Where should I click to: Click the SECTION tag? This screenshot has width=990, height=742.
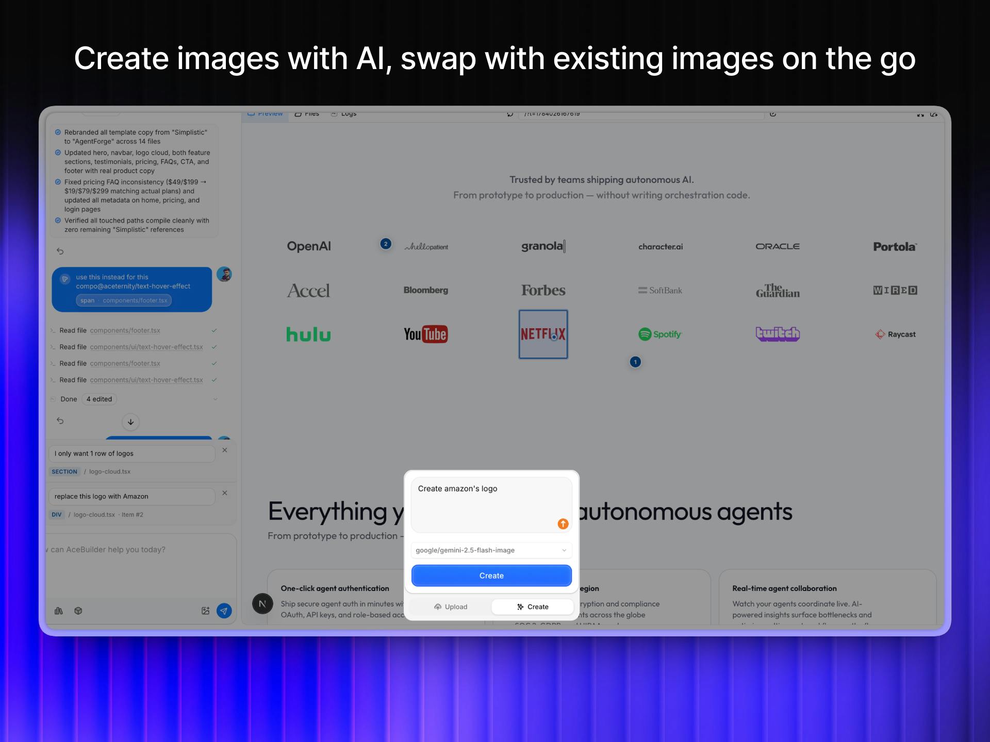(x=64, y=471)
